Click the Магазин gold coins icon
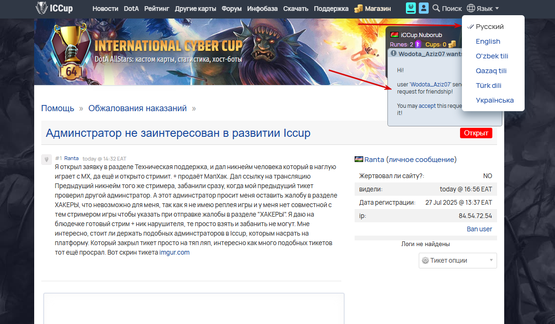 point(358,9)
